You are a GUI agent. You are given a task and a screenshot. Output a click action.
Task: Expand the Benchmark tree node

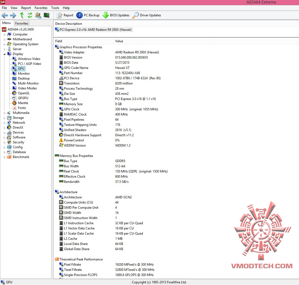point(4,157)
